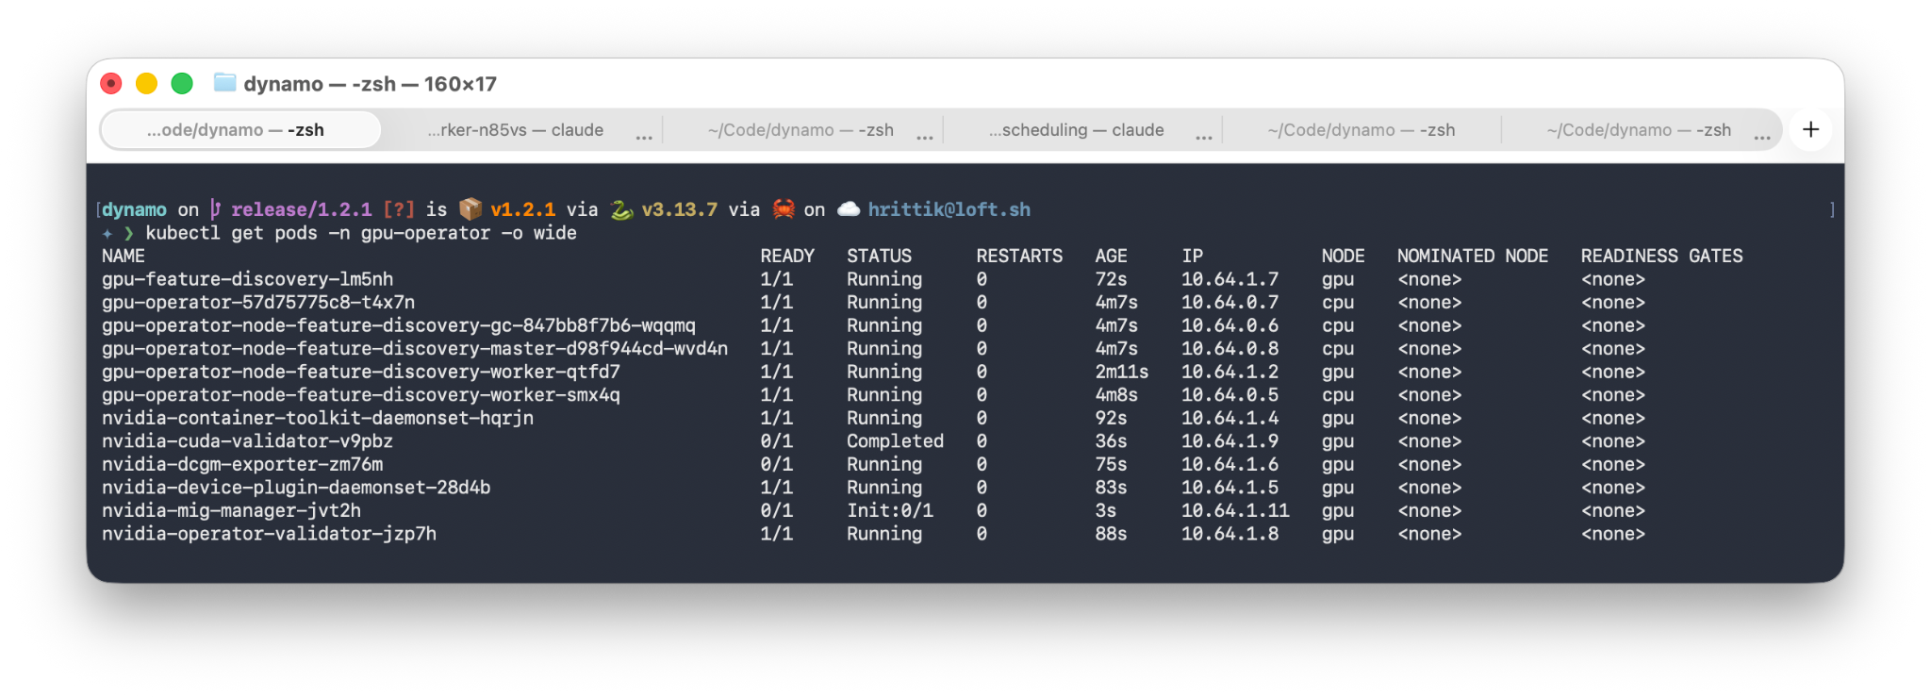Click pod nvidia-mig-manager-jvt2h
Viewport: 1931px width, 697px height.
(x=231, y=510)
